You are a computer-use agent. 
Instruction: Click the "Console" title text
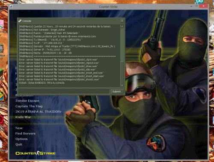pos(27,21)
